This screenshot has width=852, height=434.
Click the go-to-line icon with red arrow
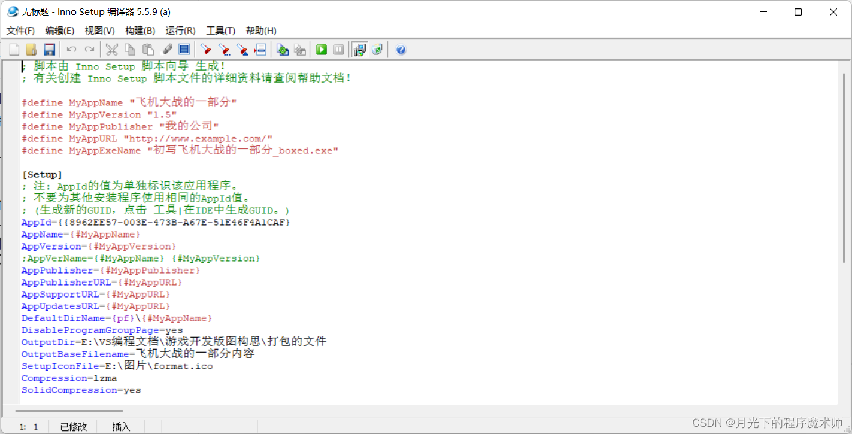coord(260,50)
